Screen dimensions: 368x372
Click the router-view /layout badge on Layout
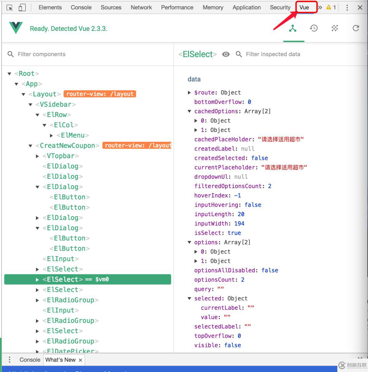[100, 94]
